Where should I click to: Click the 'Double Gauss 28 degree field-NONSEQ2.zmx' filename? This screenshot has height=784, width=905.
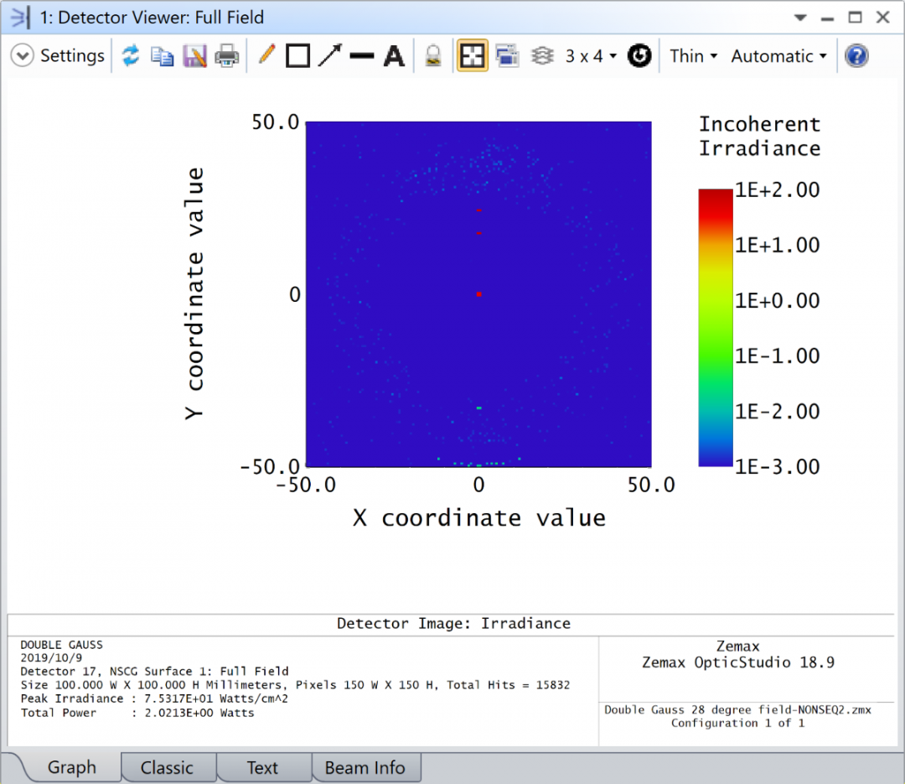coord(737,709)
